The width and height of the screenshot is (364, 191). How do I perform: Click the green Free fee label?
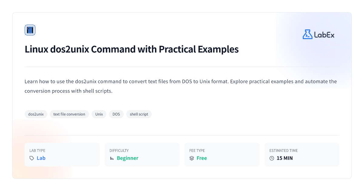point(202,158)
